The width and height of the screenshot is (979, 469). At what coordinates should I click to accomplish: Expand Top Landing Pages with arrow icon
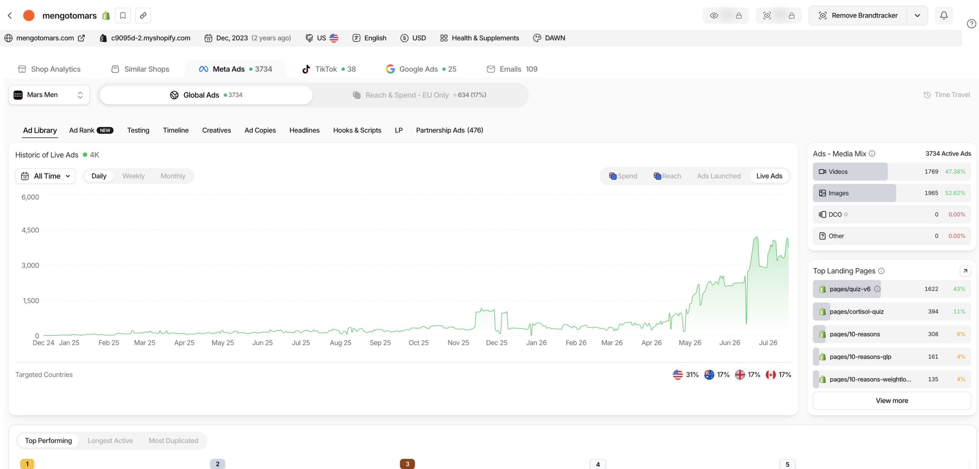tap(965, 271)
